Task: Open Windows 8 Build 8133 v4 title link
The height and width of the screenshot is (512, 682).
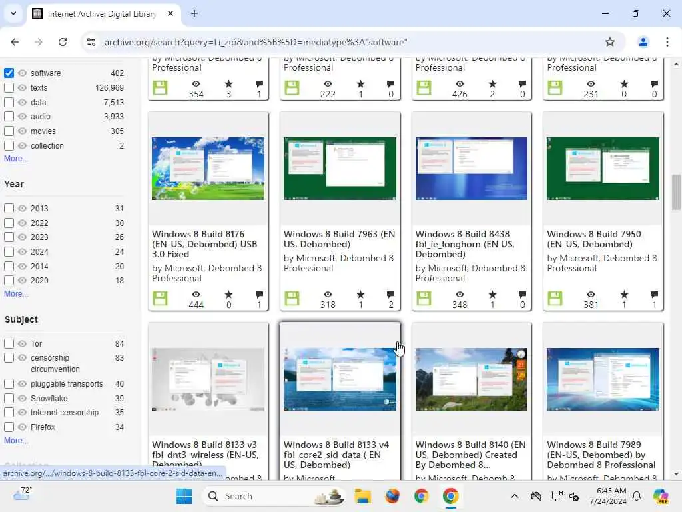Action: pos(336,455)
